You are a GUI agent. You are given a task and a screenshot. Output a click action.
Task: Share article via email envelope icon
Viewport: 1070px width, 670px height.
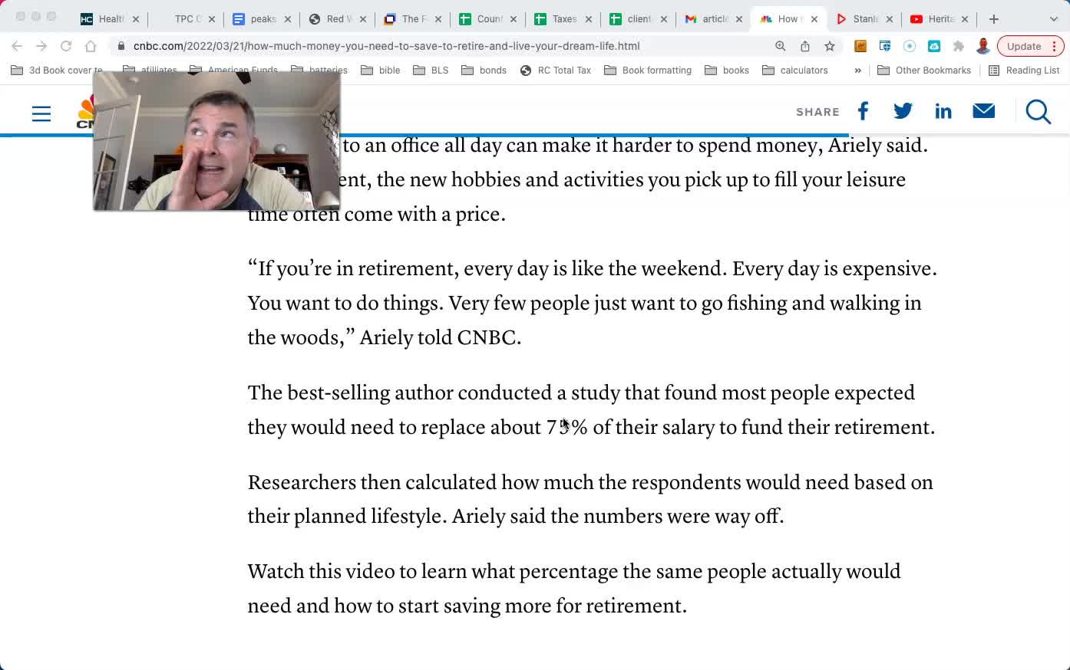[x=984, y=111]
